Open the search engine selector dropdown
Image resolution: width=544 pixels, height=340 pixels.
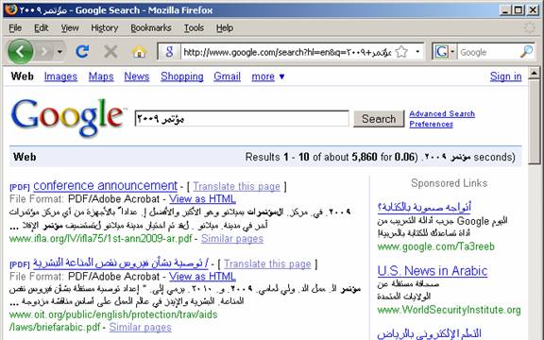click(x=444, y=52)
